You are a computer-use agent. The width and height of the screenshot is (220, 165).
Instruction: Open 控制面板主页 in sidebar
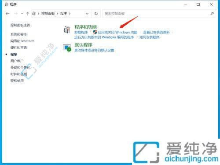pos(20,25)
